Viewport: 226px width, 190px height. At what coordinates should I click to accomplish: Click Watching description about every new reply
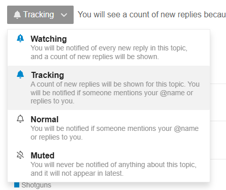(x=109, y=52)
